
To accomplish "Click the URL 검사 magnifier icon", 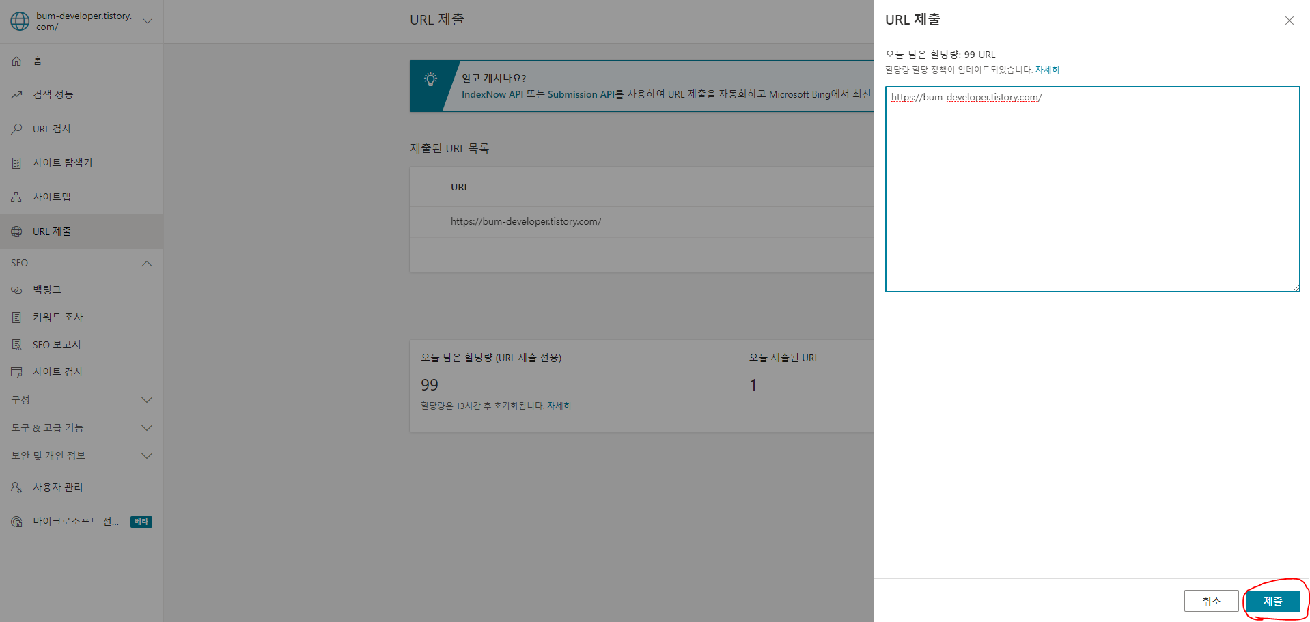I will click(x=16, y=129).
